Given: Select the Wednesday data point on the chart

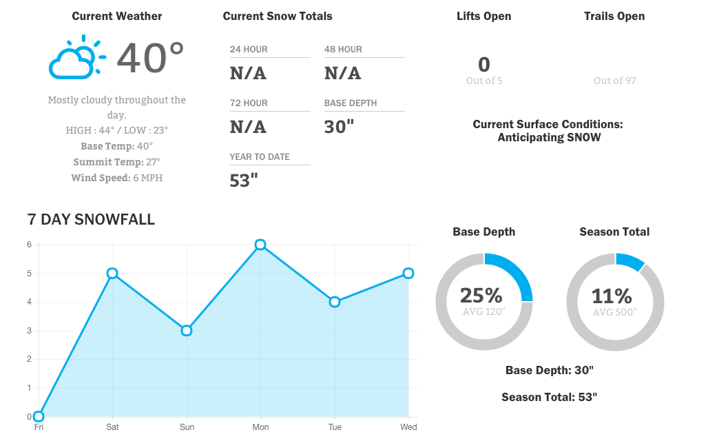Looking at the screenshot, I should (408, 274).
